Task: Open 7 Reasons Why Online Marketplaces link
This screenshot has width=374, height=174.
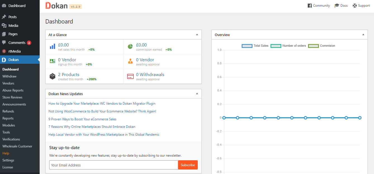Action: [x=92, y=127]
